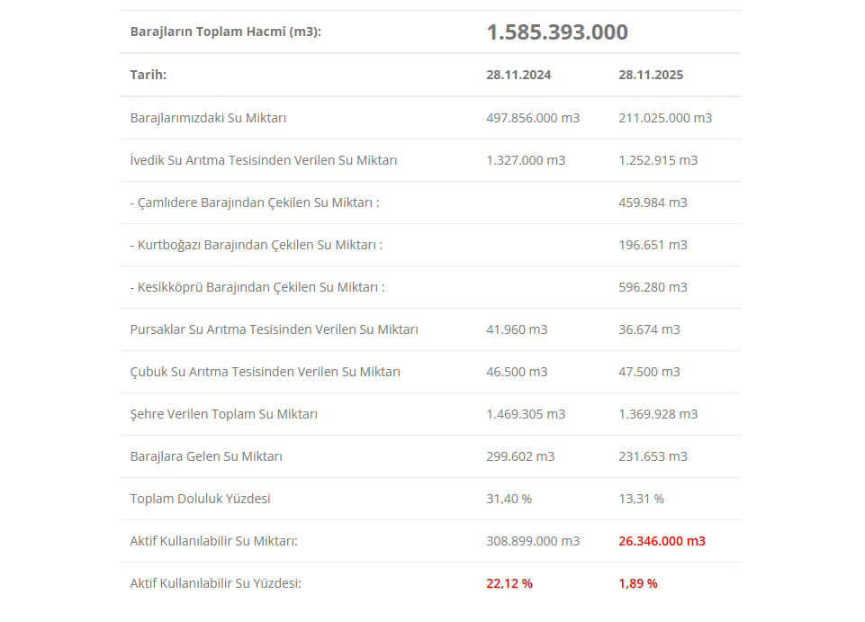Click the 13,31 % fill percentage value
The height and width of the screenshot is (622, 865).
click(641, 499)
